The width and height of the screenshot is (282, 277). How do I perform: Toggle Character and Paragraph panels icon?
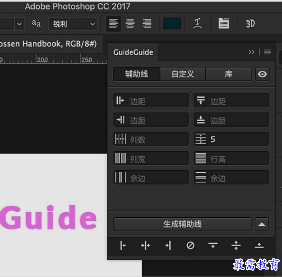[x=224, y=23]
